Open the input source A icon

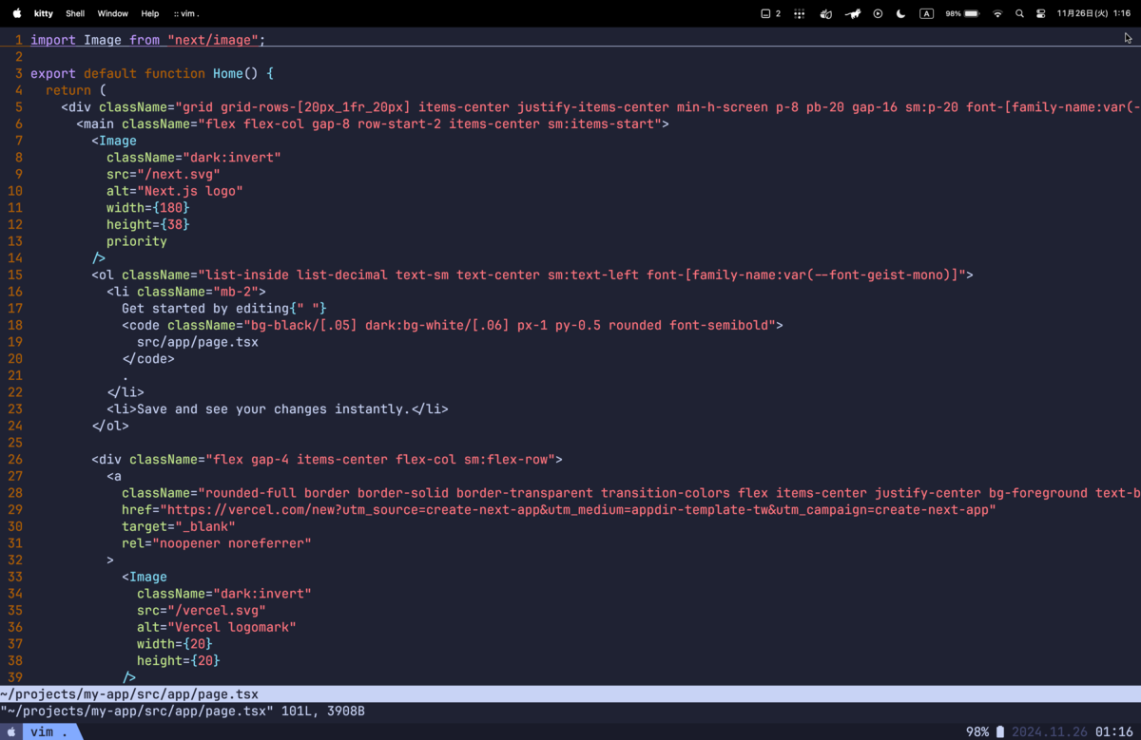pos(926,13)
